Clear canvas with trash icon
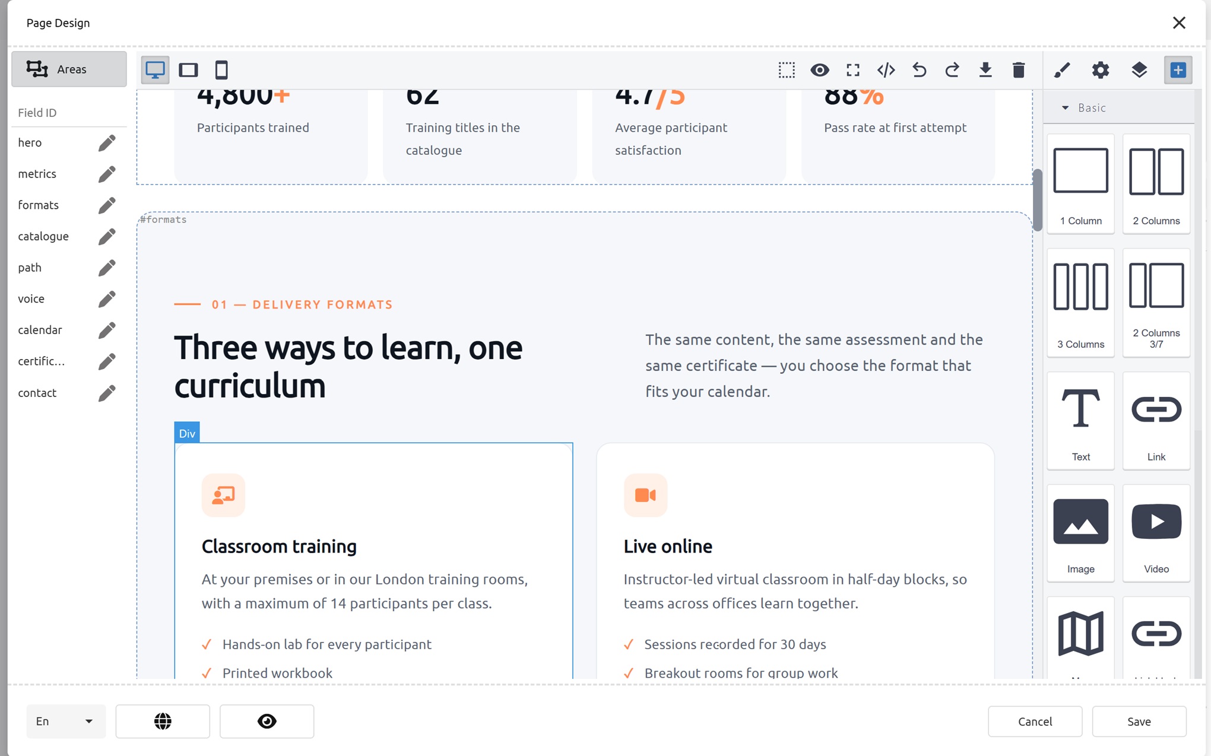This screenshot has width=1211, height=756. point(1019,70)
